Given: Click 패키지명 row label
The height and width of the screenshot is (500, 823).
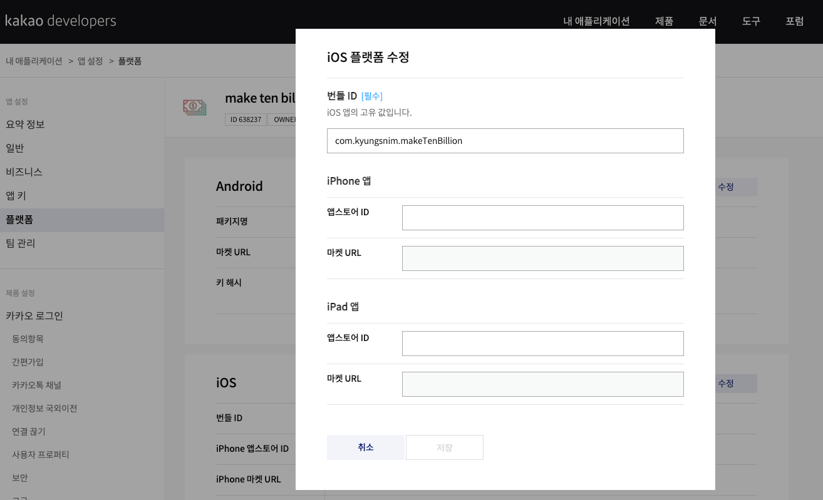Looking at the screenshot, I should (x=232, y=222).
